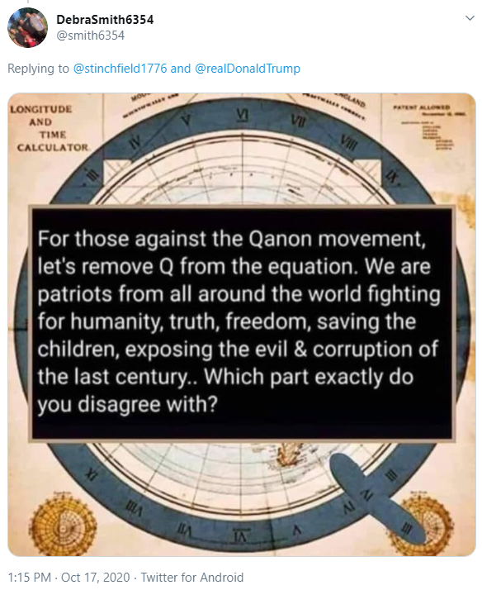Screen dimensions: 482x590
Task: Click the Roman numeral IV on the dial
Action: [x=136, y=144]
